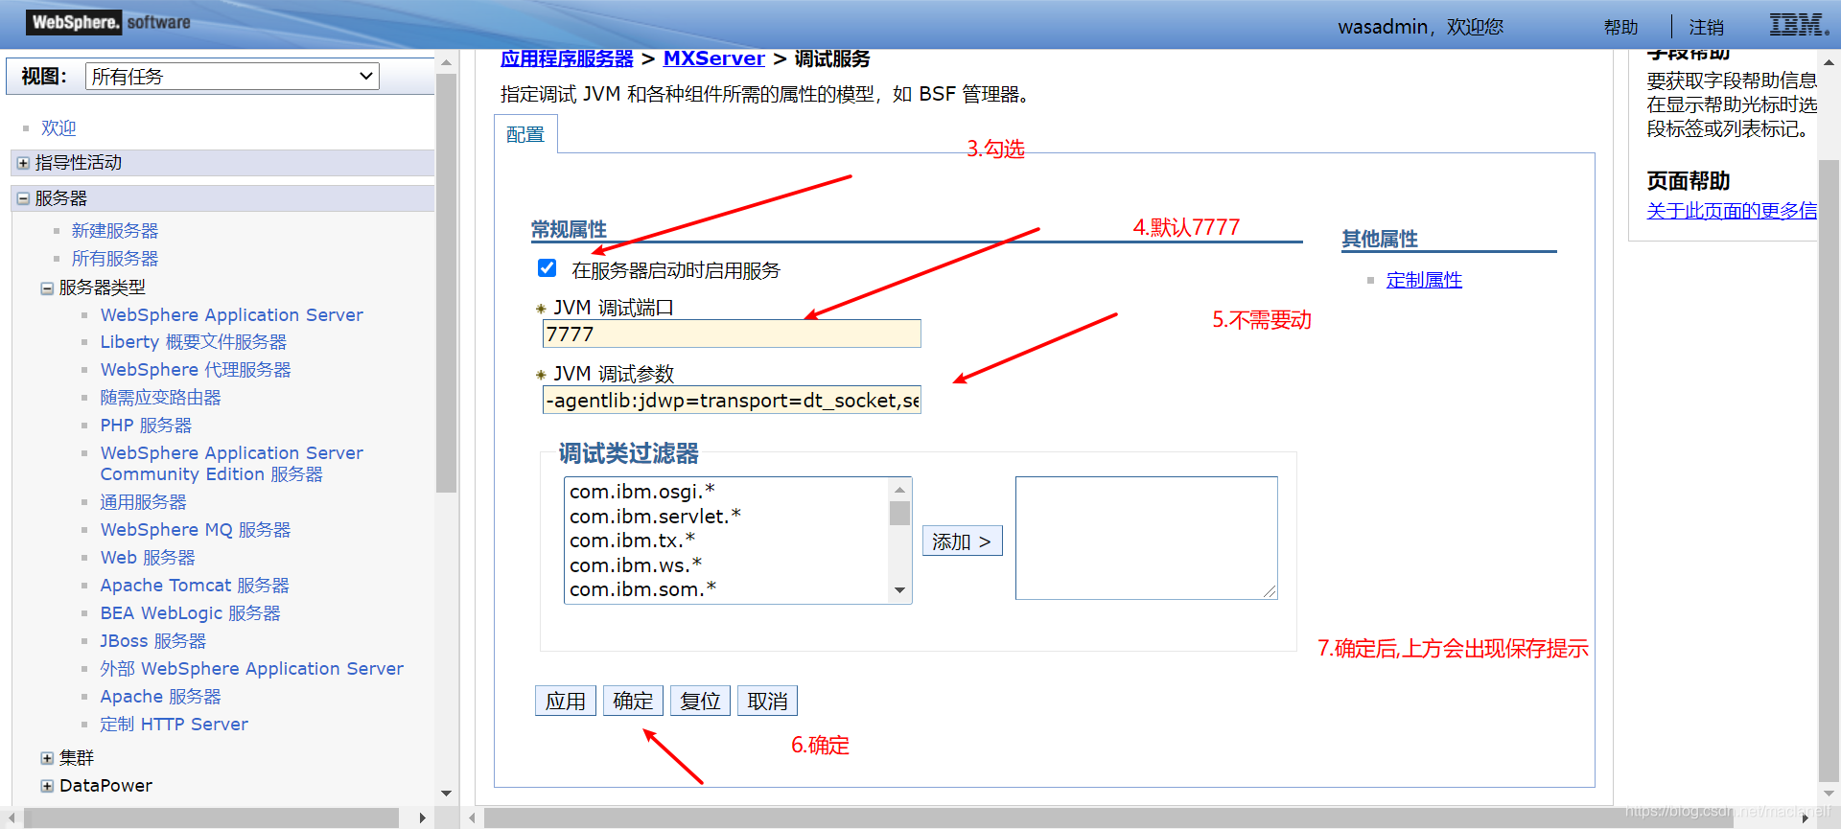Click help panel vertical scrollbar thumb

(x=1829, y=470)
